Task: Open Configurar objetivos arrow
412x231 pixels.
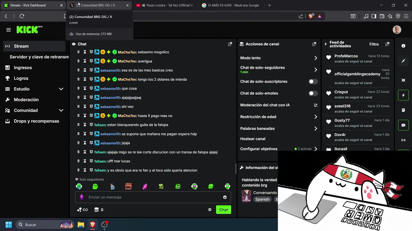Action: (x=315, y=149)
